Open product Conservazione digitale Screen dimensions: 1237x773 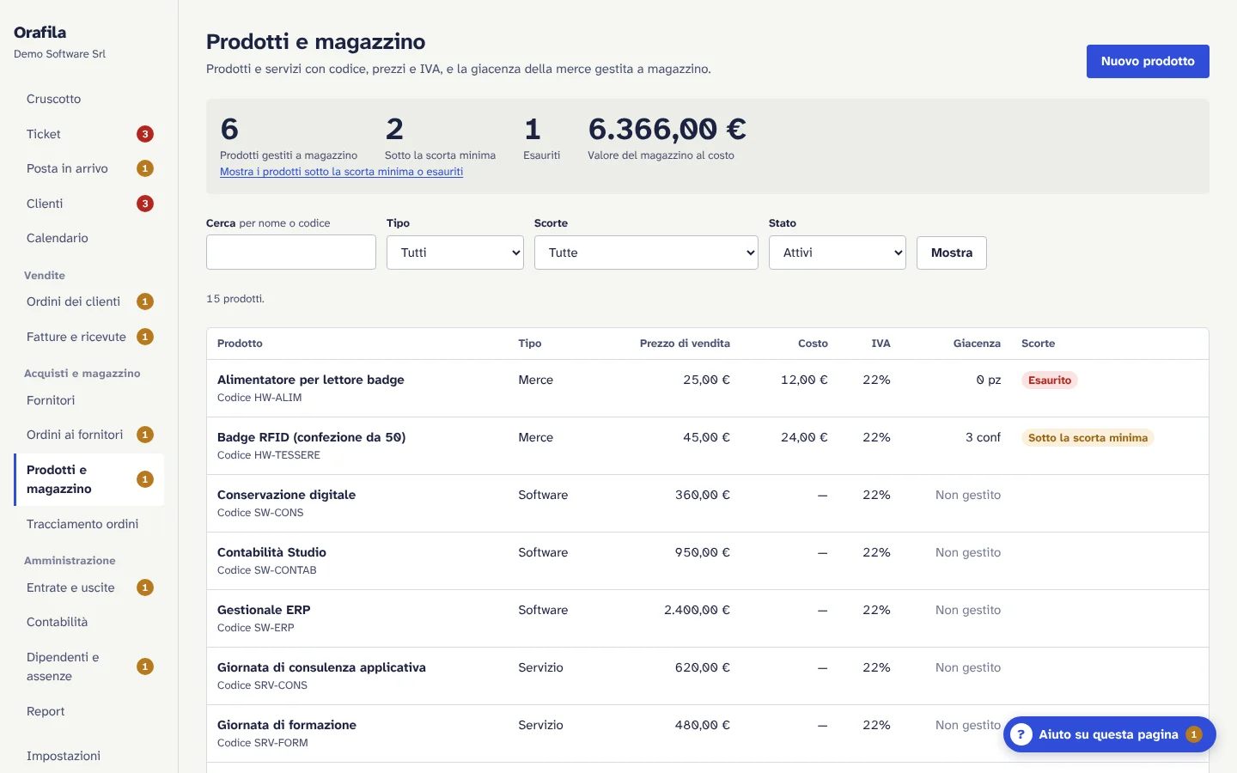(x=286, y=495)
